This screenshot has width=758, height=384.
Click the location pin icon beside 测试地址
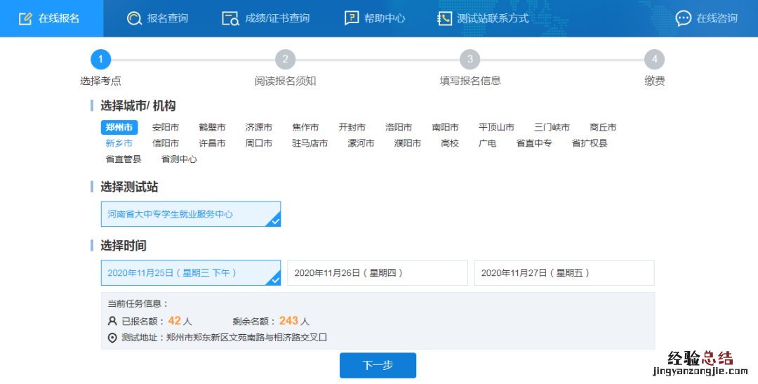(x=112, y=338)
